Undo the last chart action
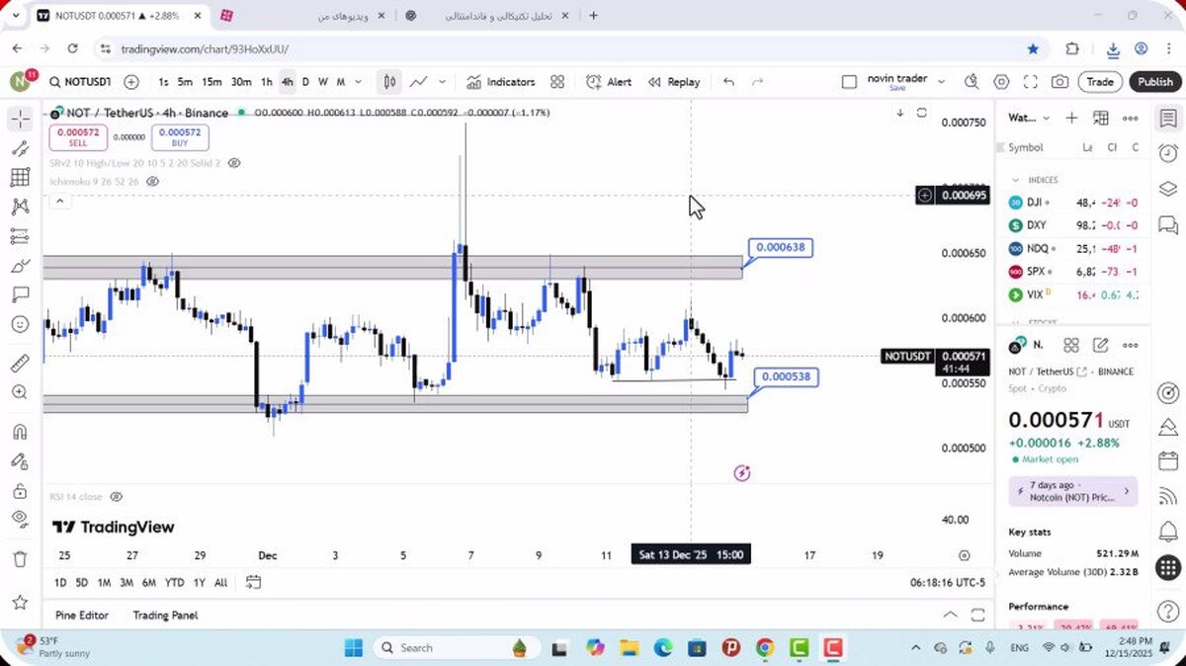Viewport: 1186px width, 666px height. click(728, 82)
